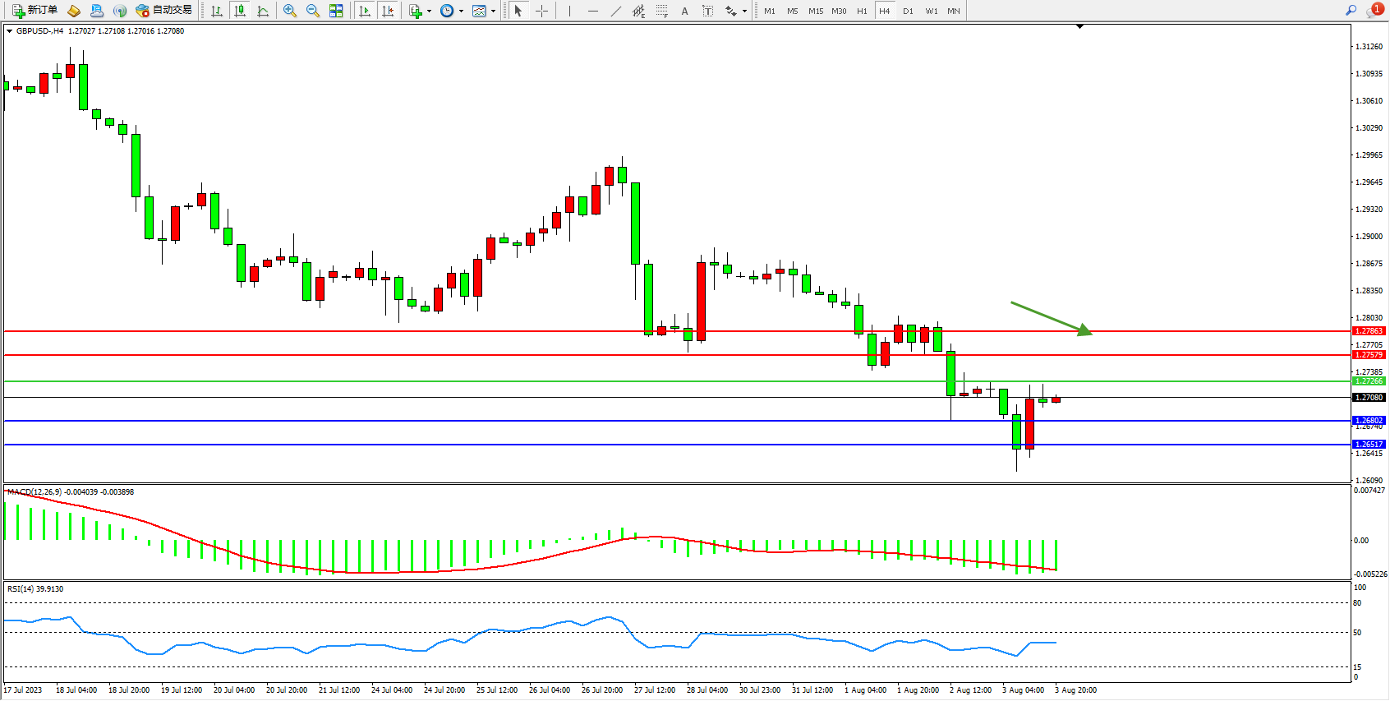Viewport: 1390px width, 701px height.
Task: Expand the add indicators dropdown arrow
Action: point(429,12)
